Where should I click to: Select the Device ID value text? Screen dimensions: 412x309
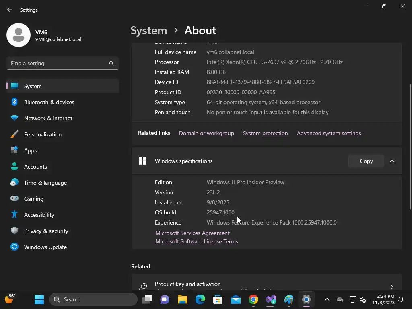coord(261,82)
